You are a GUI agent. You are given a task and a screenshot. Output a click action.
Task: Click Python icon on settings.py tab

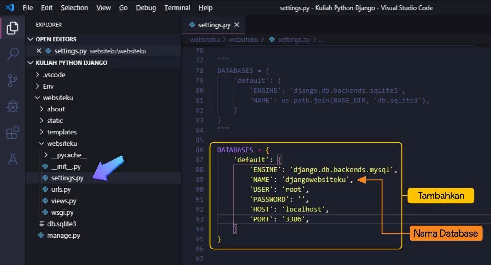point(192,25)
